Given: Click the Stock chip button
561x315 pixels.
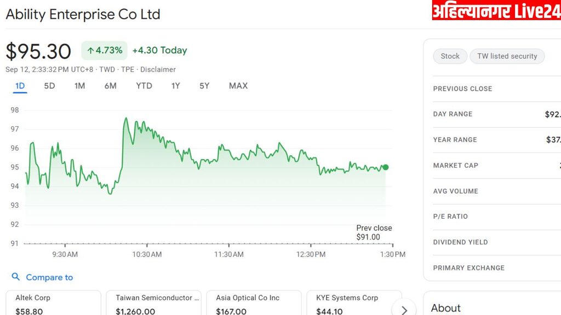Looking at the screenshot, I should [450, 56].
